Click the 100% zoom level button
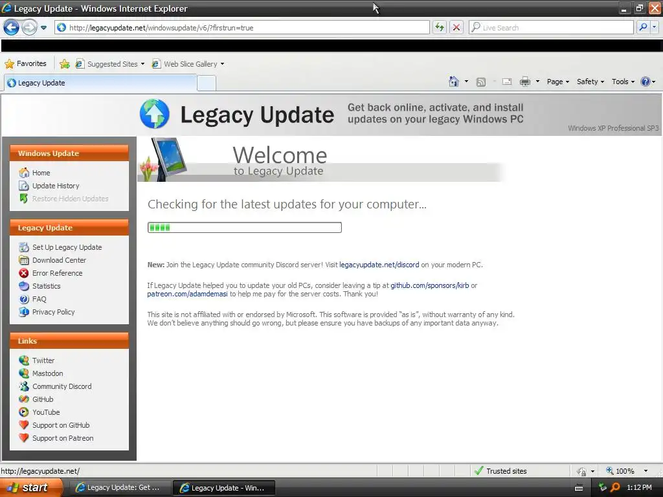663x497 pixels. click(x=620, y=471)
